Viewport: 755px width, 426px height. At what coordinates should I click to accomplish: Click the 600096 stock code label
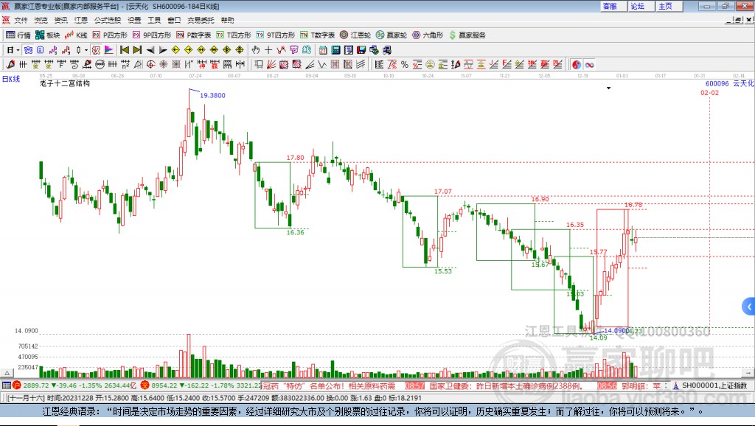coord(717,84)
